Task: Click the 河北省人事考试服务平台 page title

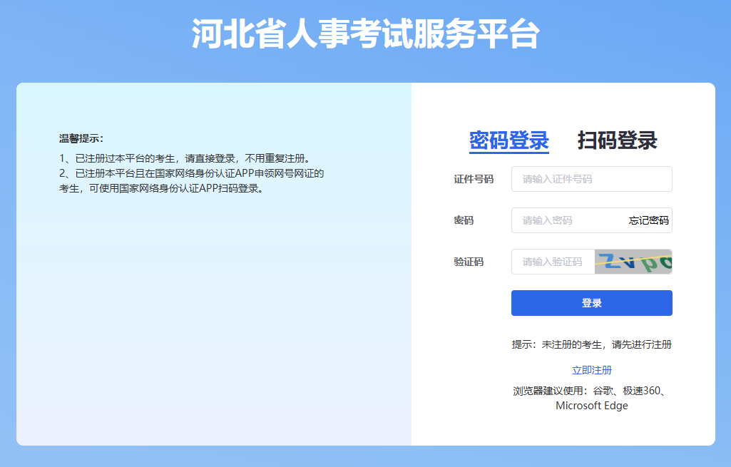Action: pos(365,34)
